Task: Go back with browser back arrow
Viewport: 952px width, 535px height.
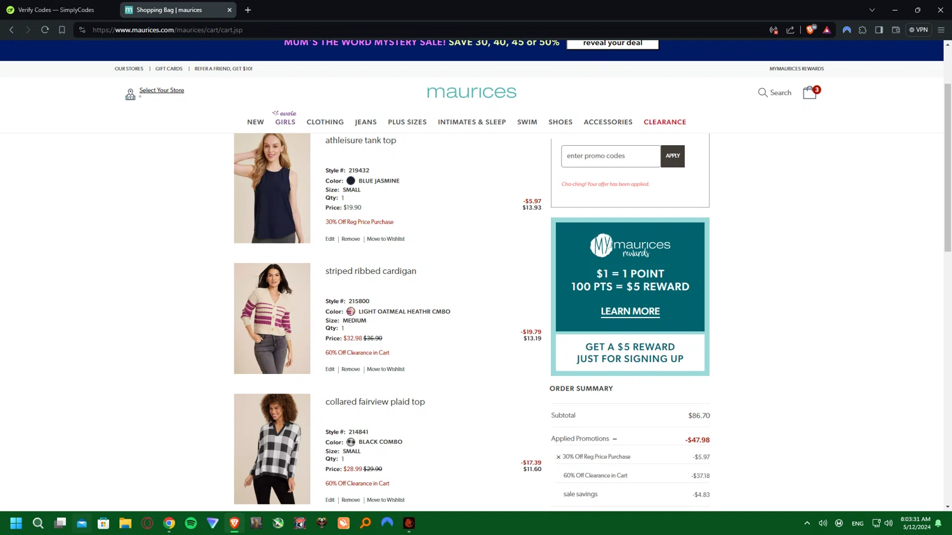Action: (11, 30)
